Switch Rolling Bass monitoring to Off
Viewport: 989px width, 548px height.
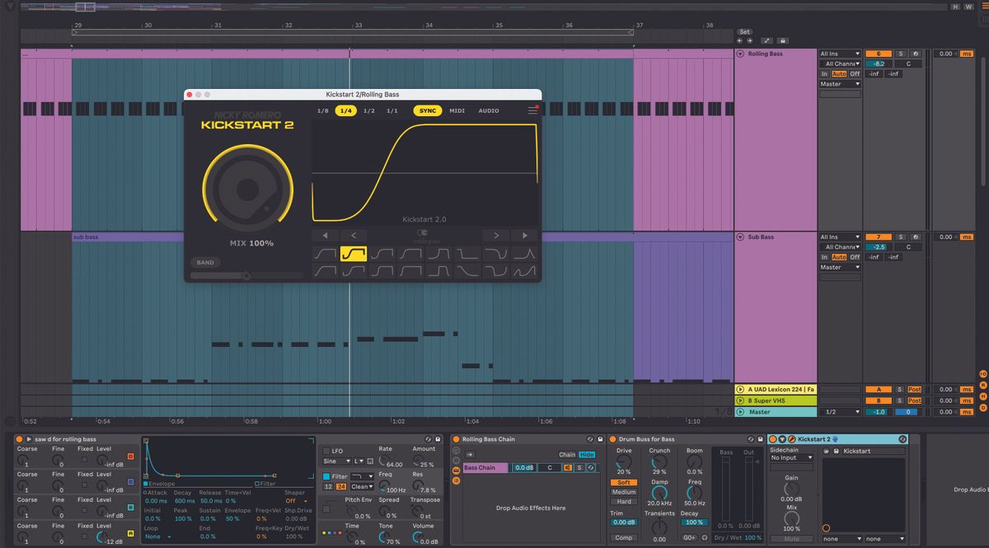click(x=855, y=73)
